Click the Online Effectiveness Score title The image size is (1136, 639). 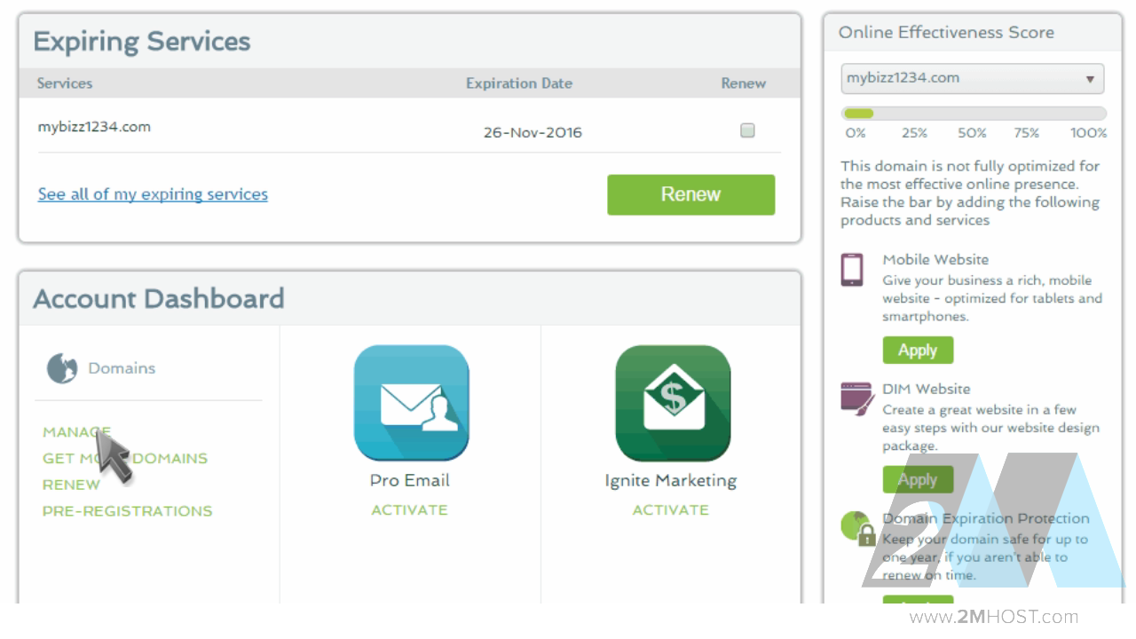(x=946, y=33)
